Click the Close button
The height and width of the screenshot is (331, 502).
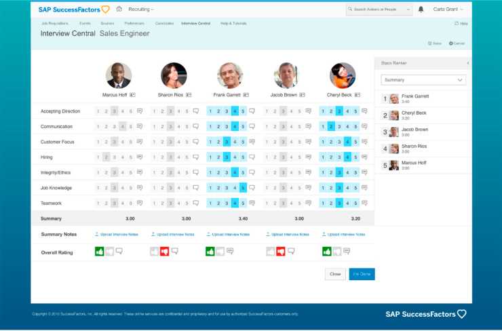click(335, 274)
